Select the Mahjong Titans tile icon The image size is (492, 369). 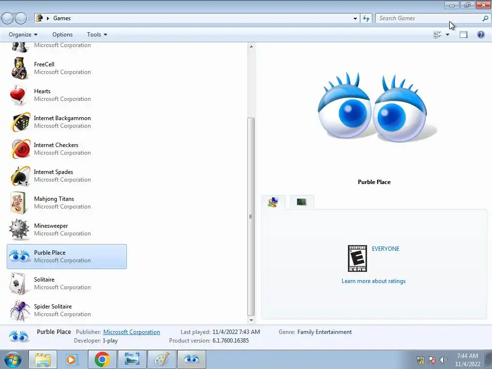(18, 203)
